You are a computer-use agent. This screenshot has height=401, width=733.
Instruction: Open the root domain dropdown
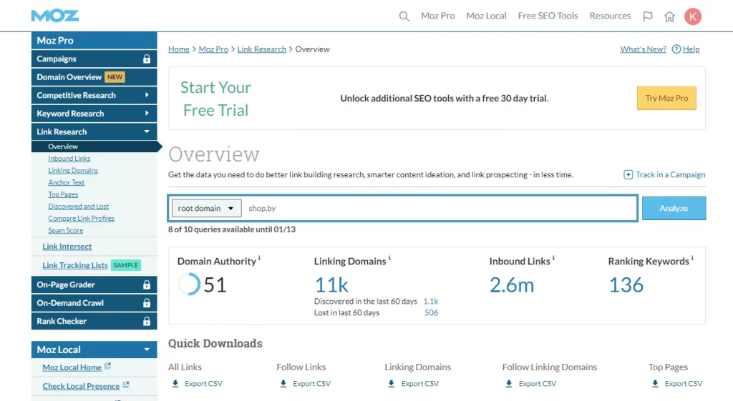pos(206,209)
